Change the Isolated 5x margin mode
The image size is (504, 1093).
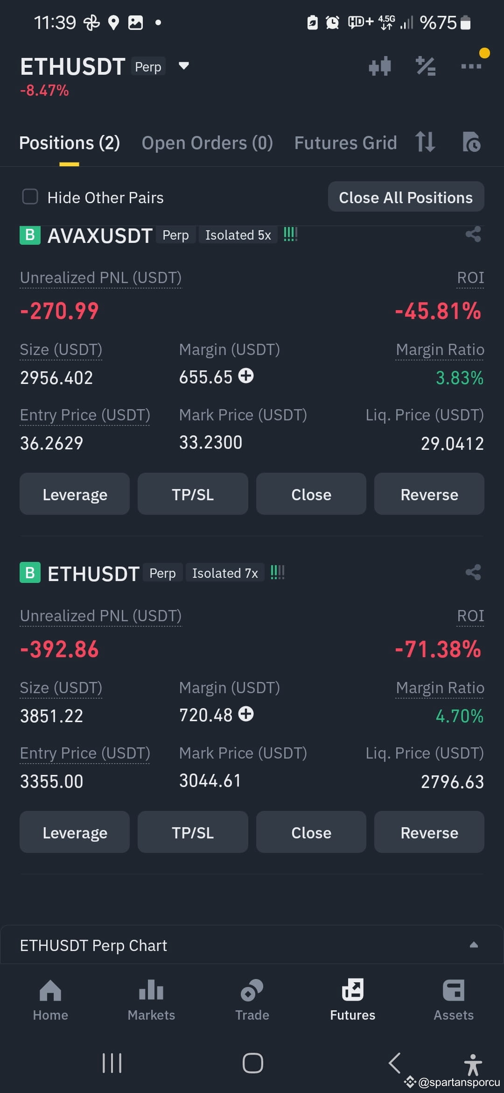pyautogui.click(x=238, y=235)
